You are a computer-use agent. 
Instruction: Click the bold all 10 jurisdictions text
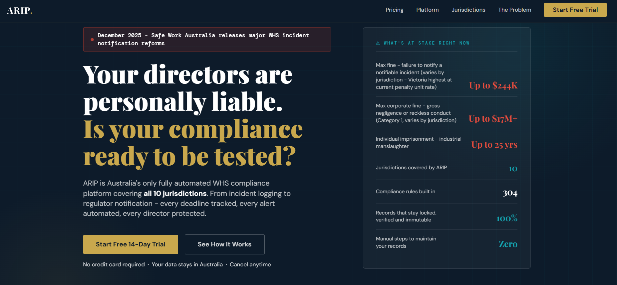pos(175,194)
